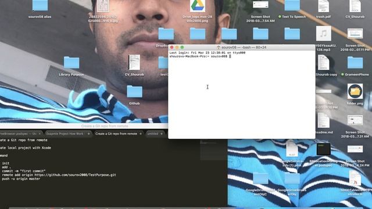Select Screen Shot 2018-03 7.54 AM file
This screenshot has width=372, height=209.
(x=260, y=5)
